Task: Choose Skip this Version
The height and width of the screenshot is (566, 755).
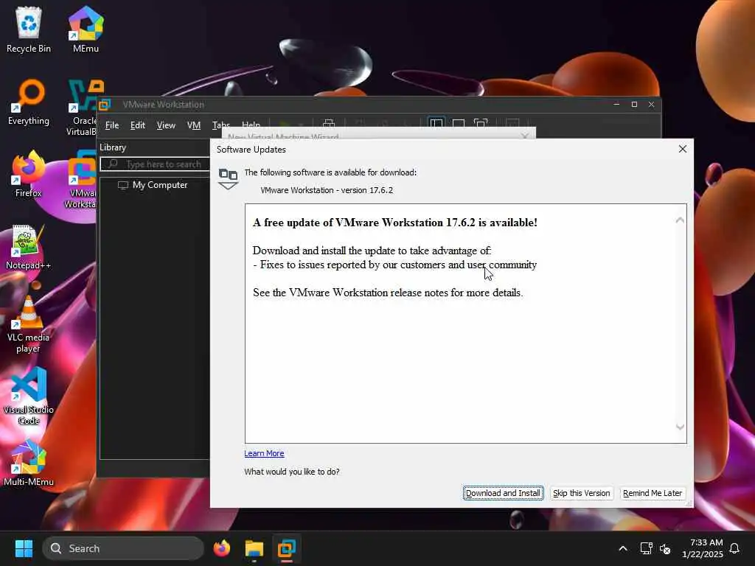Action: (581, 493)
